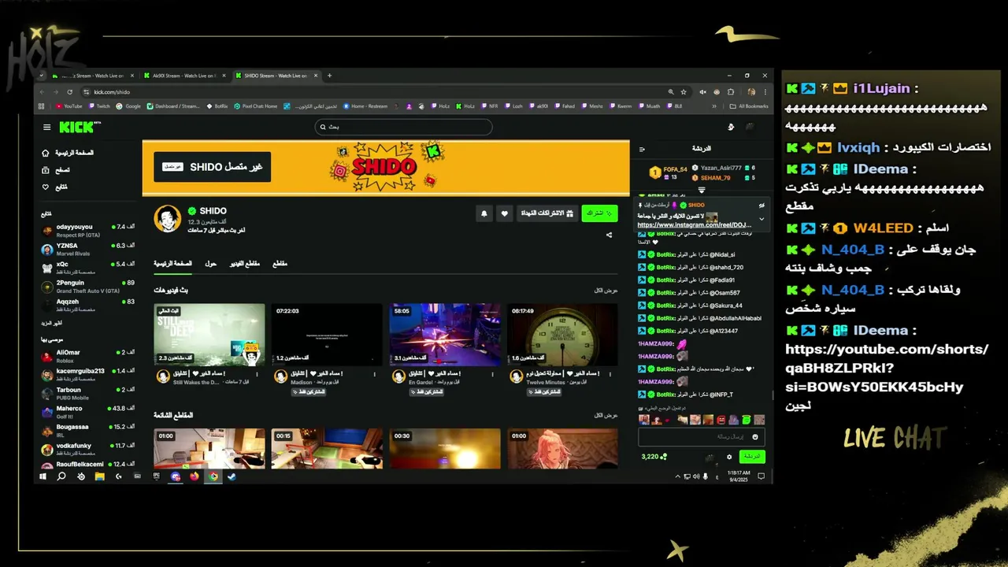This screenshot has width=1008, height=567.
Task: Open a new browser tab
Action: tap(329, 76)
